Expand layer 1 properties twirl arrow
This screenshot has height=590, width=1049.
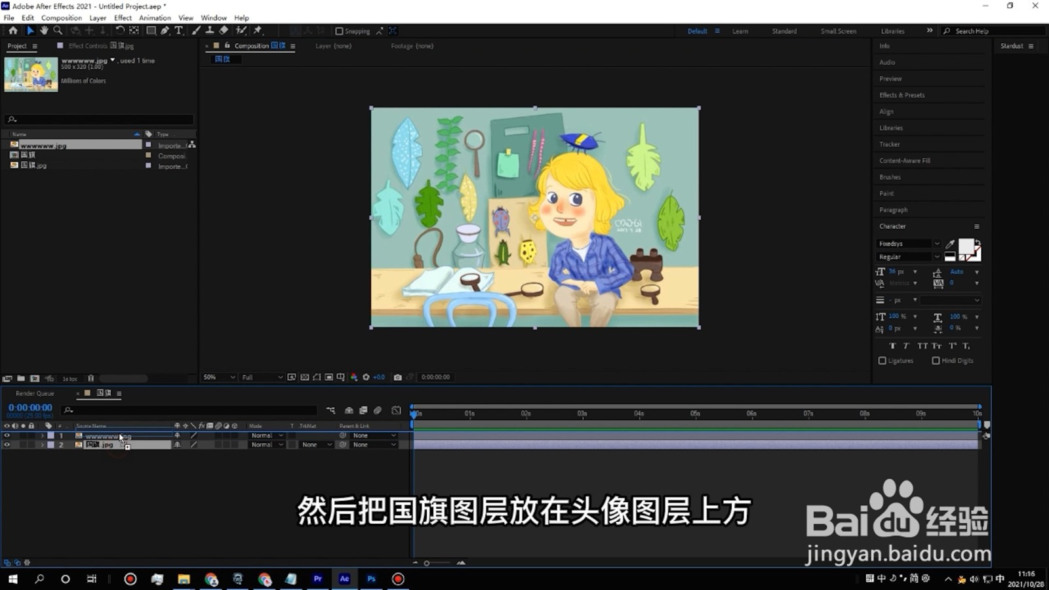(43, 435)
